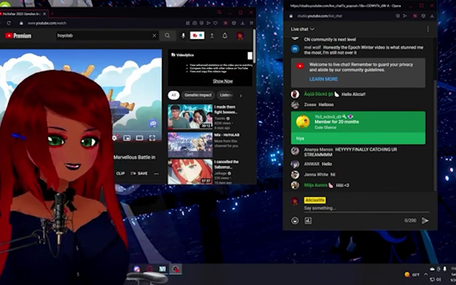Activate voice search microphone on YouTube
456x285 pixels.
pos(183,36)
